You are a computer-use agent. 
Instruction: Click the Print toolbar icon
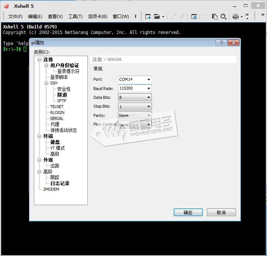236,17
